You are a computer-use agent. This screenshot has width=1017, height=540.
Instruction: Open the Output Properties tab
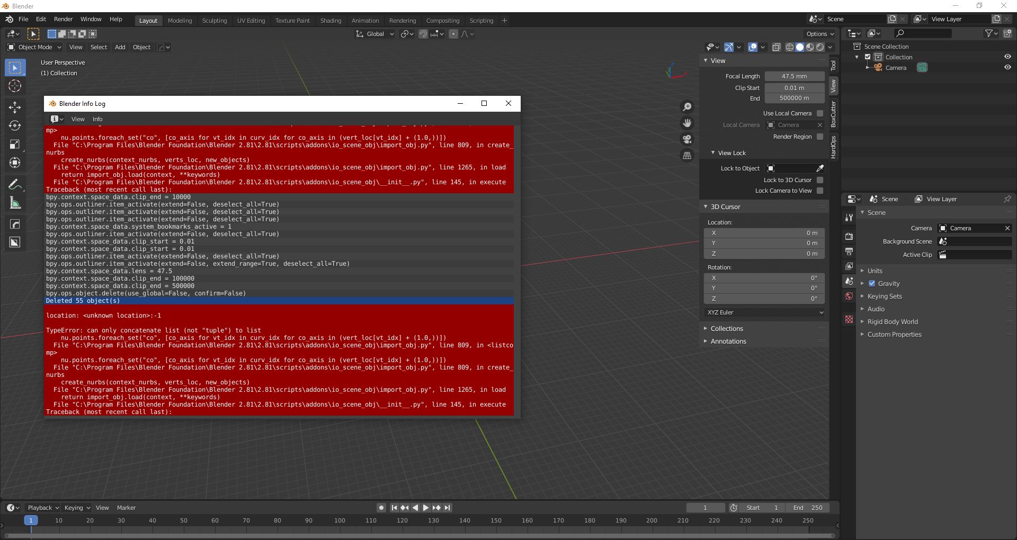pos(849,251)
